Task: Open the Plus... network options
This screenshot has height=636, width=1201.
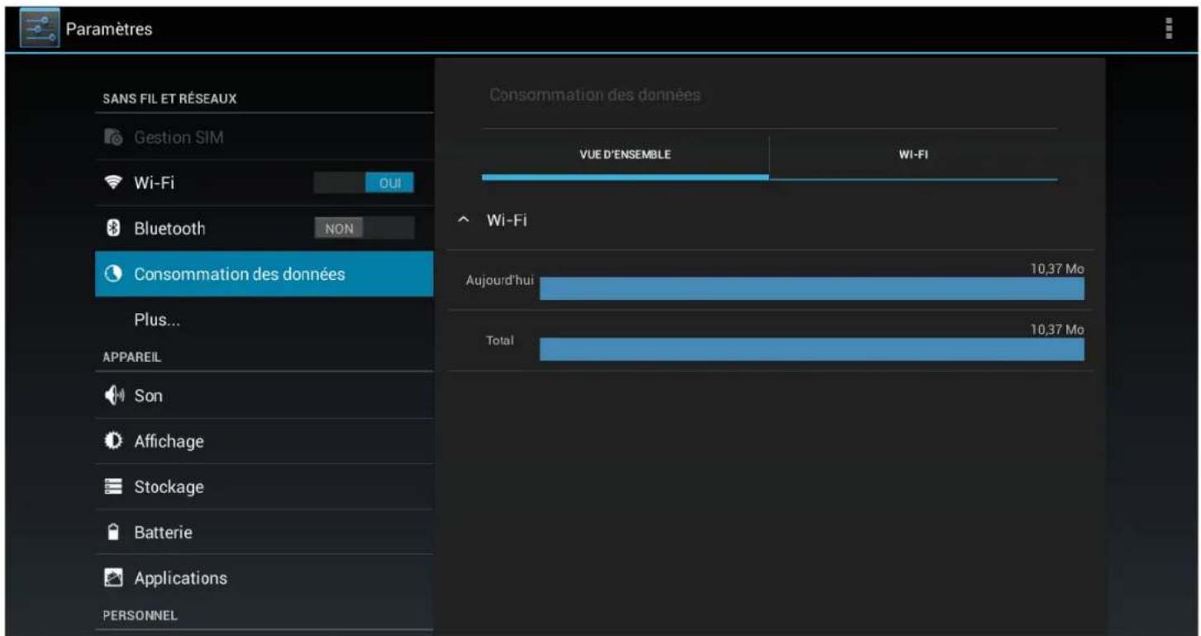Action: [x=157, y=320]
